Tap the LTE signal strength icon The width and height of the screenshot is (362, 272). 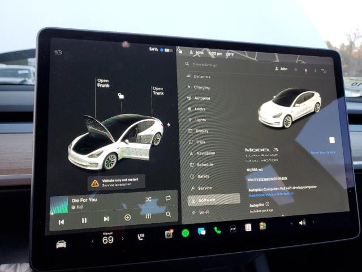[x=324, y=71]
